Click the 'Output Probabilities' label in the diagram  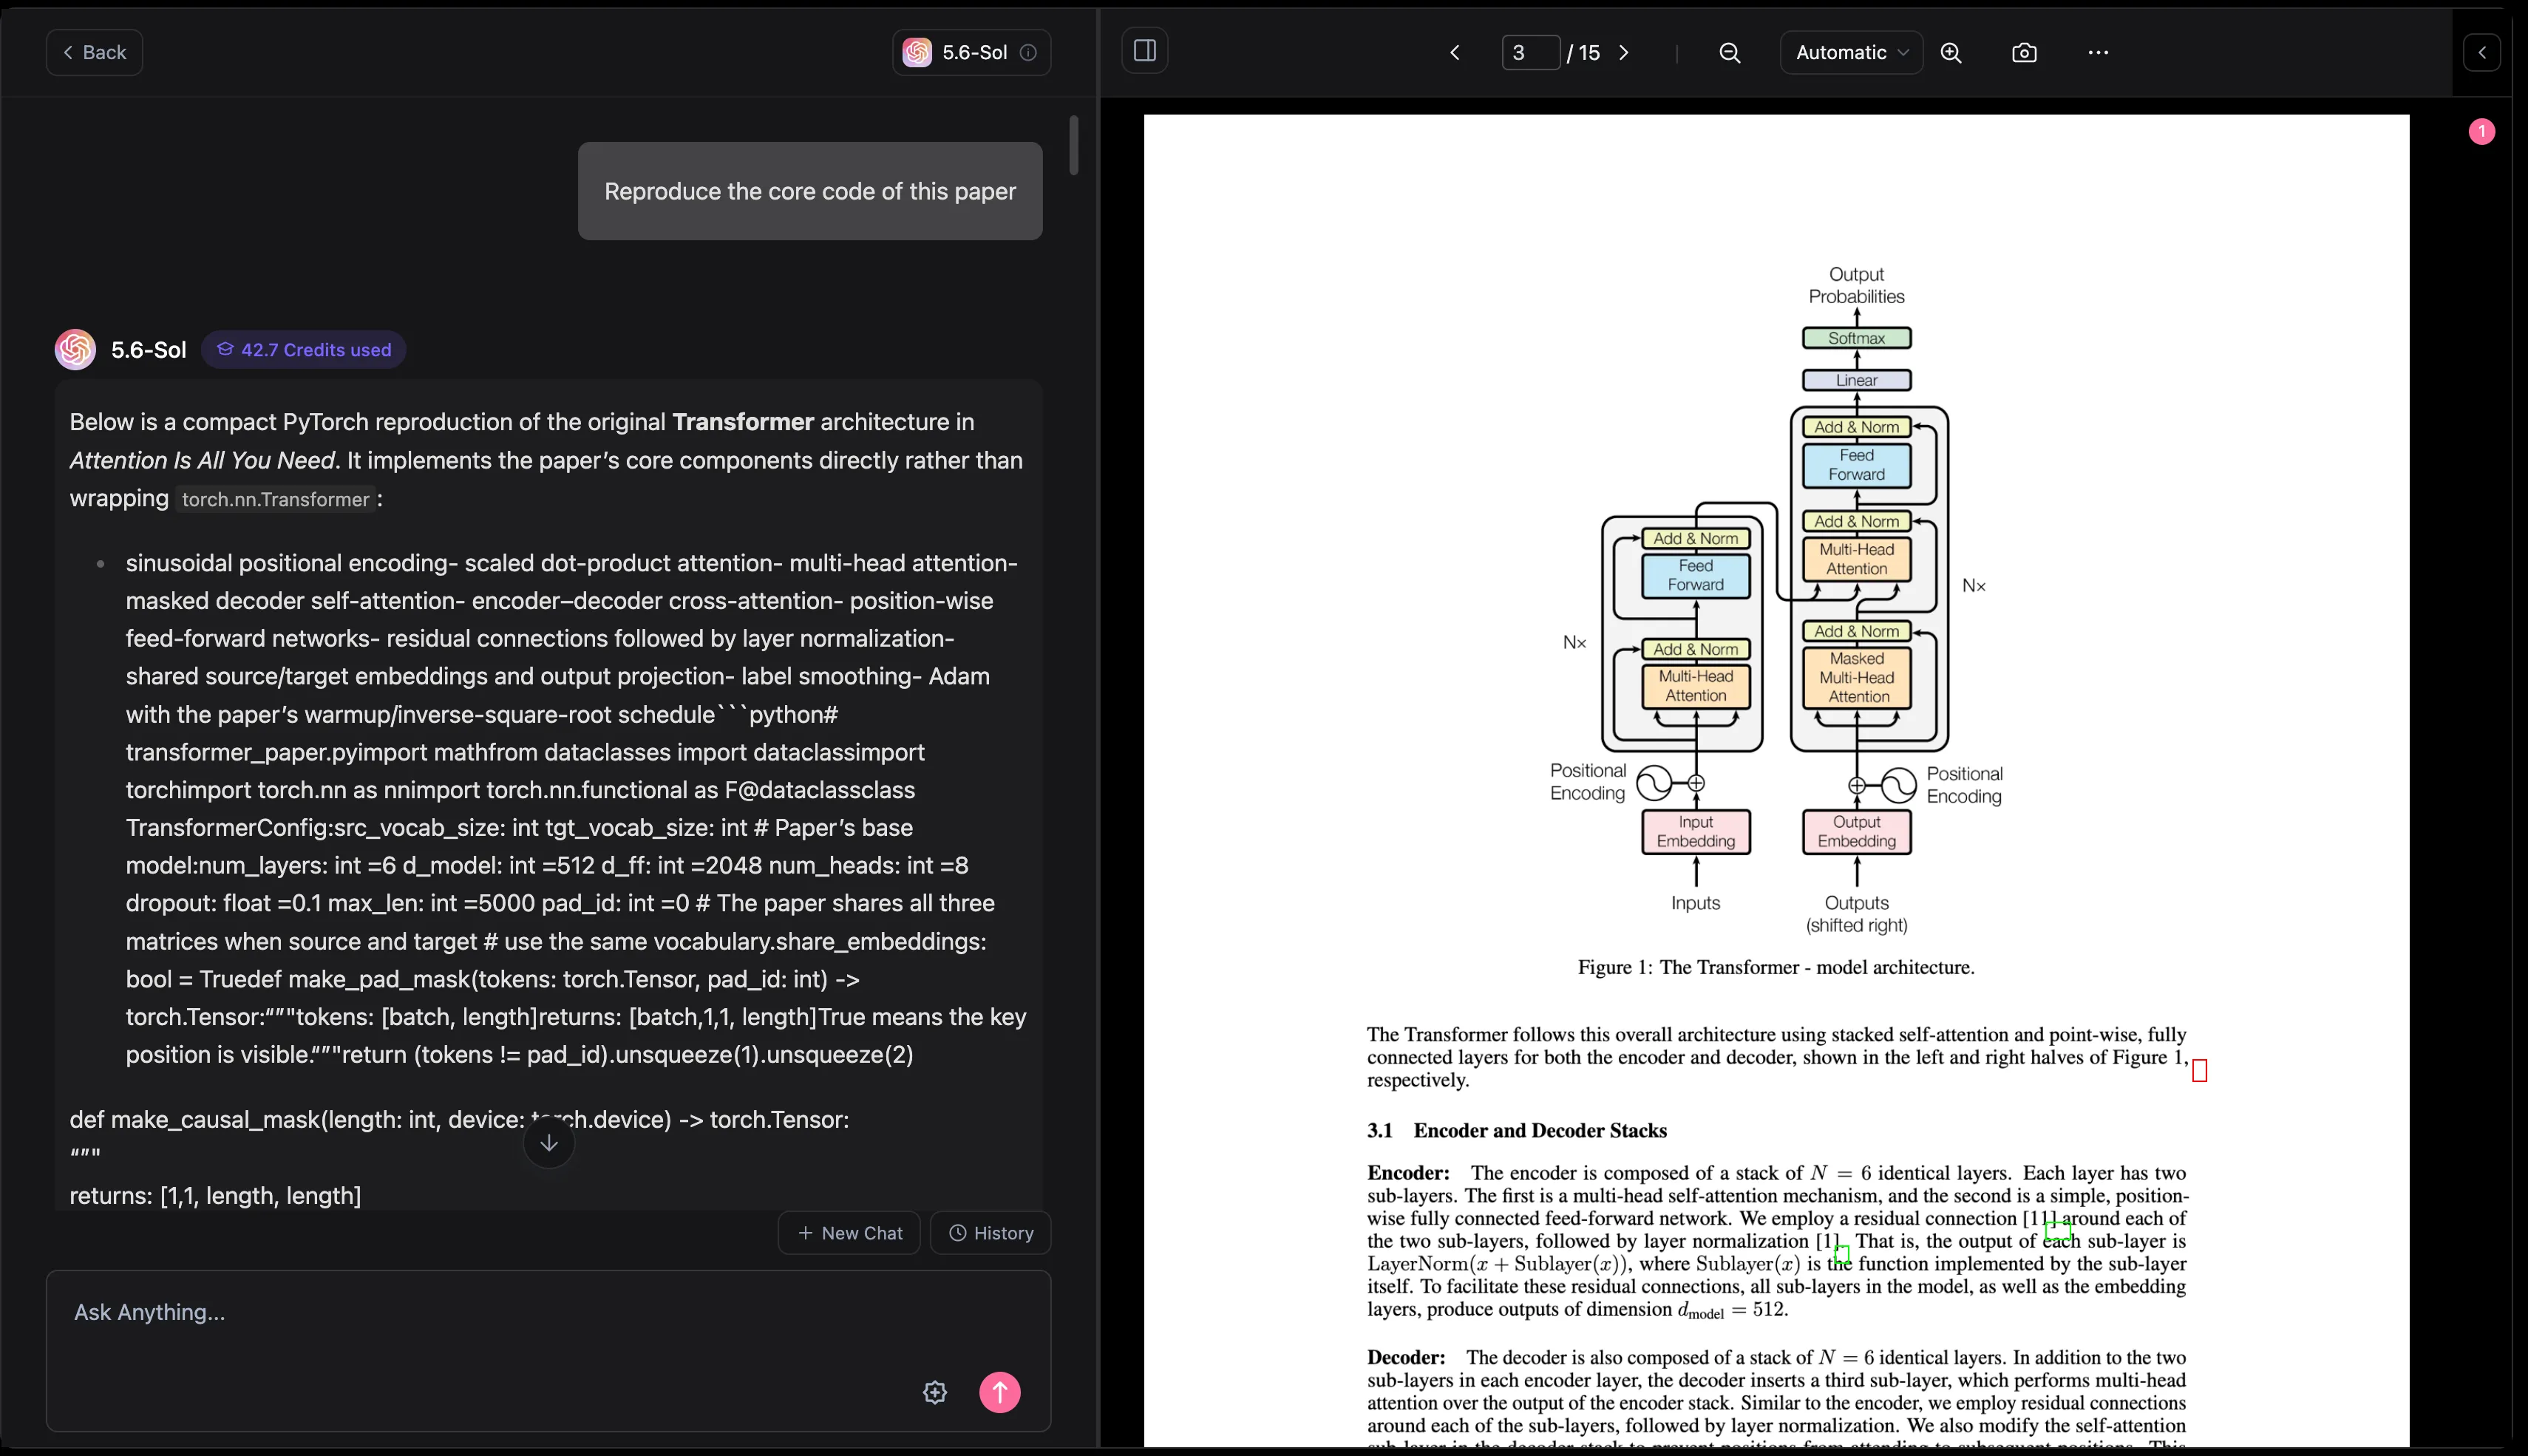(1857, 285)
